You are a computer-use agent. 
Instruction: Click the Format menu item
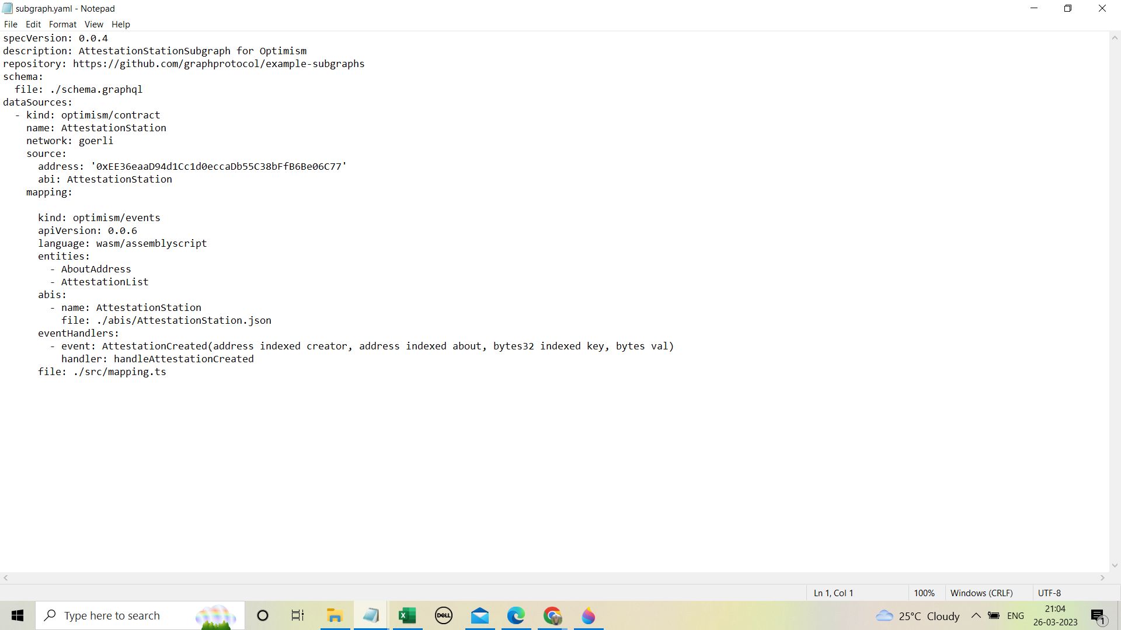pyautogui.click(x=62, y=24)
